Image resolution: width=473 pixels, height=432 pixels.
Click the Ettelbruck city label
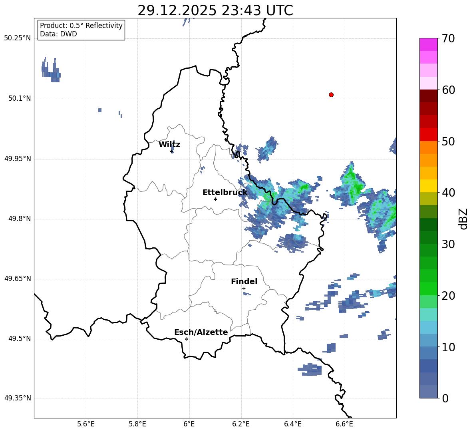[225, 193]
